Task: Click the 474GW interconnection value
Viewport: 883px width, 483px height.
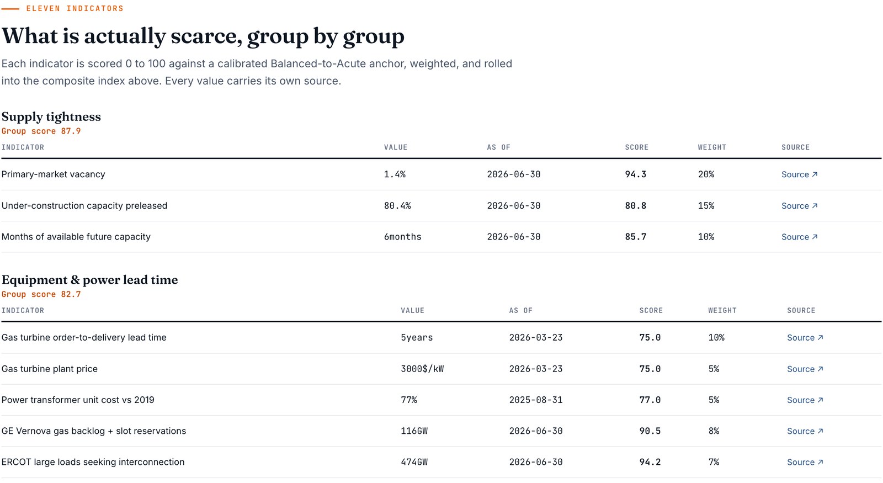Action: click(x=414, y=462)
